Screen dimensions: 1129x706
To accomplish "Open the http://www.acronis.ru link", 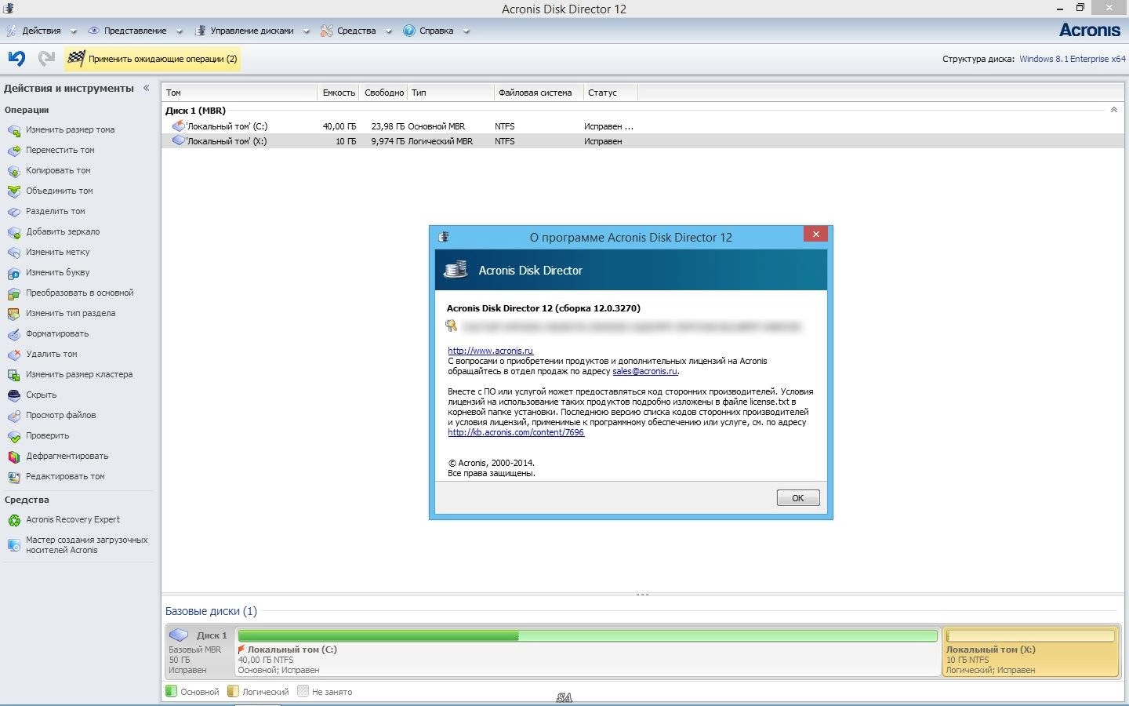I will [490, 351].
